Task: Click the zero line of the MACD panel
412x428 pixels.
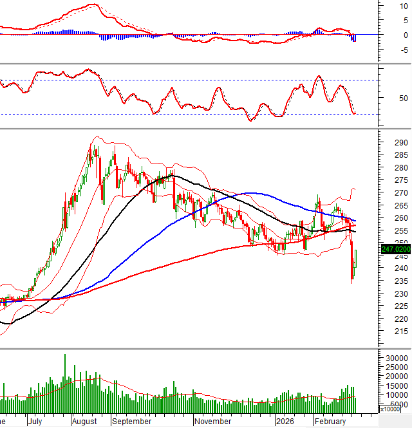Action: pyautogui.click(x=193, y=34)
